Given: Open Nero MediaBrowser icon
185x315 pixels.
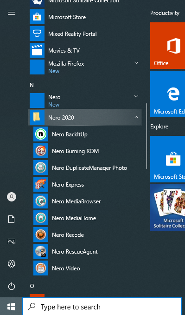Looking at the screenshot, I should coord(41,201).
